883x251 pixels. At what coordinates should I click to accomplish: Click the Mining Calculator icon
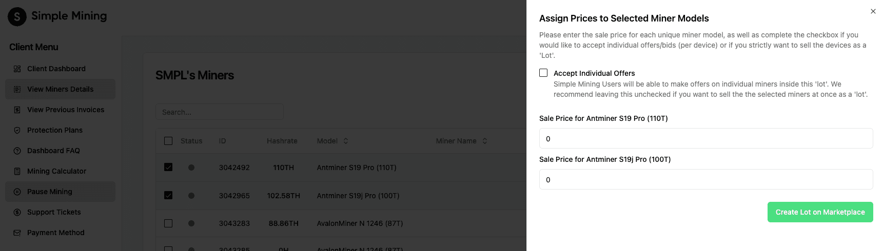[17, 171]
